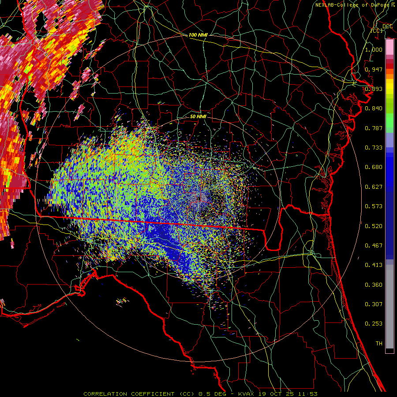Click the radar site at the center of the rings
This screenshot has width=397, height=397.
coord(198,198)
